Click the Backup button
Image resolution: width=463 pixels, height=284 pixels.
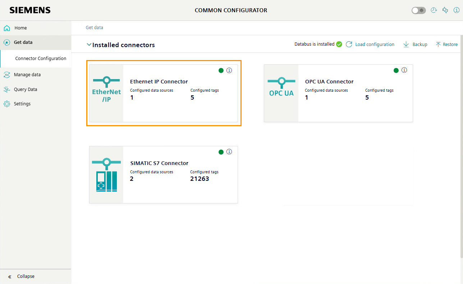(415, 45)
